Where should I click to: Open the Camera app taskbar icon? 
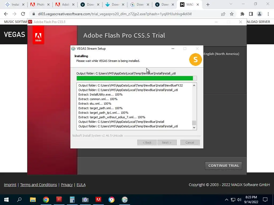tap(85, 200)
